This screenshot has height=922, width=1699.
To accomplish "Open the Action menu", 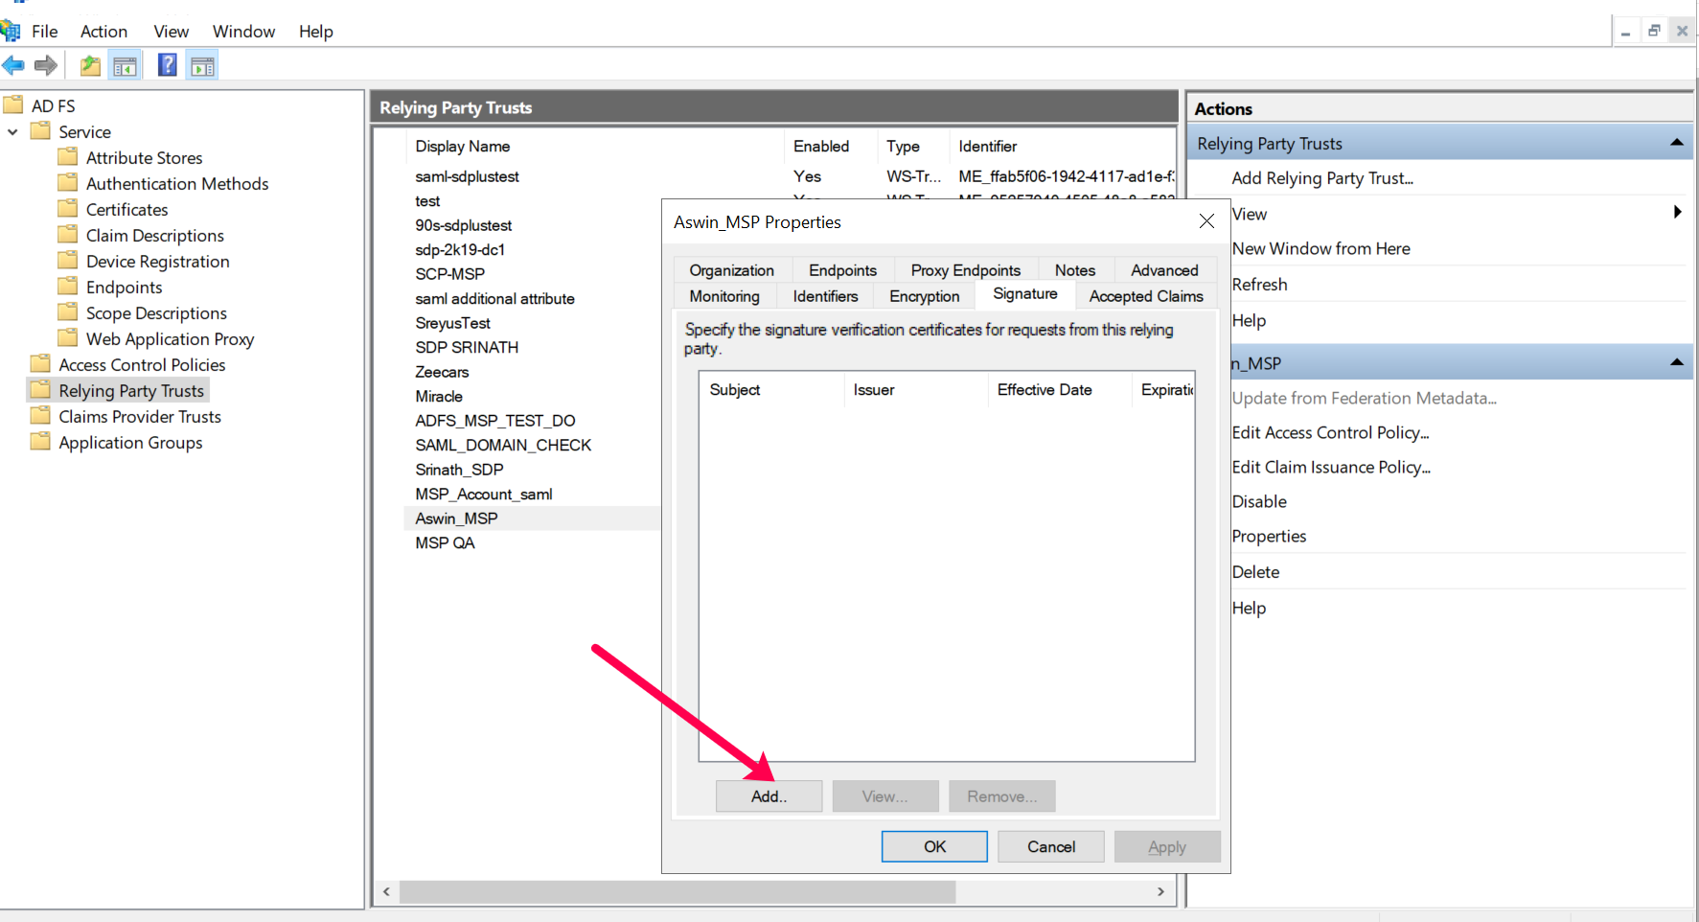I will pos(103,32).
